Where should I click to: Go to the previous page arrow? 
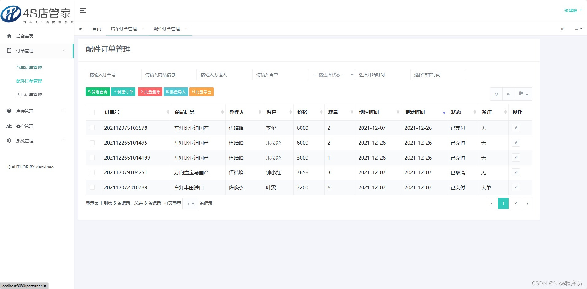(x=492, y=203)
